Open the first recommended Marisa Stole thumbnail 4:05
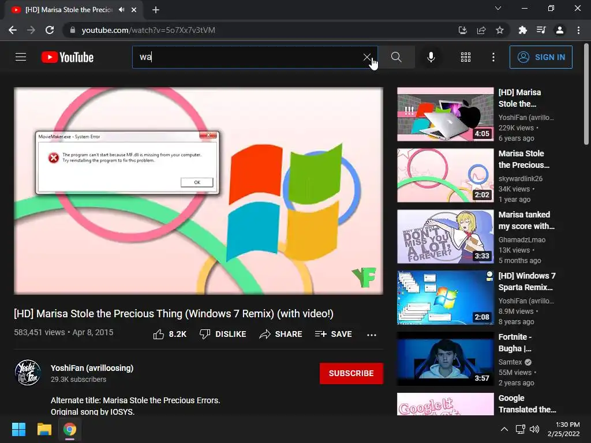The image size is (591, 443). tap(446, 115)
